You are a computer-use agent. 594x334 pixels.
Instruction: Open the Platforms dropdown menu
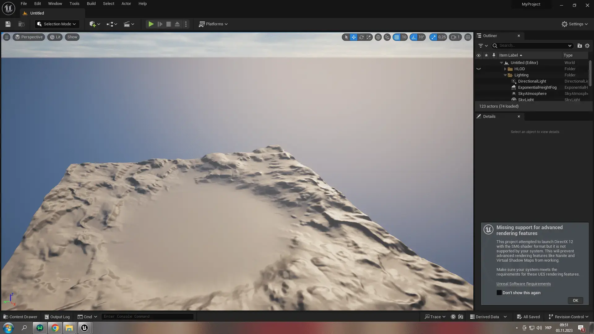coord(213,24)
